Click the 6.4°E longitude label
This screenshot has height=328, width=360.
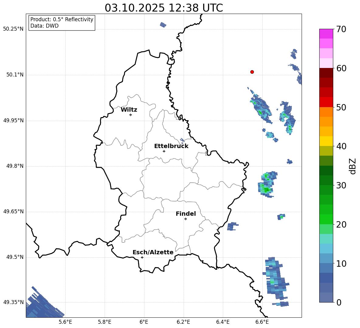point(223,322)
